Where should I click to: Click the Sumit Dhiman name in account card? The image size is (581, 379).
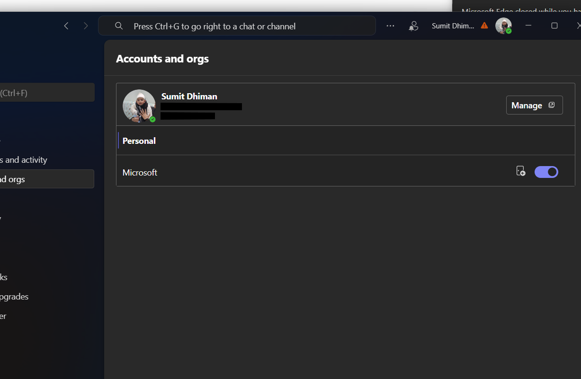189,96
